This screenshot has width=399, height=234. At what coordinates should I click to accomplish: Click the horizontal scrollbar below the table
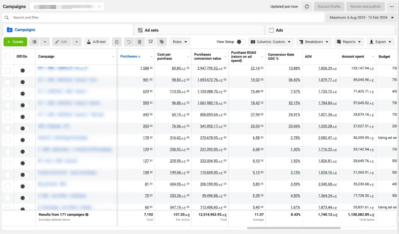(294, 228)
